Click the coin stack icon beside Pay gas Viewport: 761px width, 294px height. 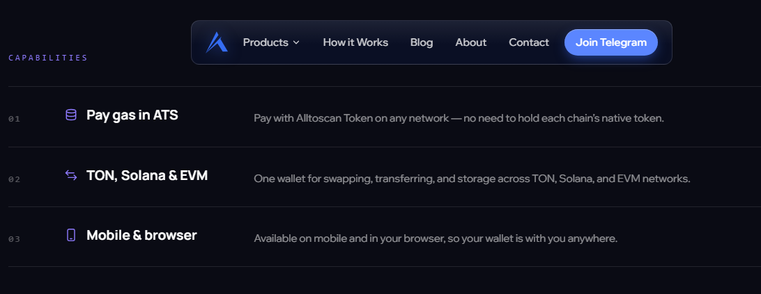(71, 115)
